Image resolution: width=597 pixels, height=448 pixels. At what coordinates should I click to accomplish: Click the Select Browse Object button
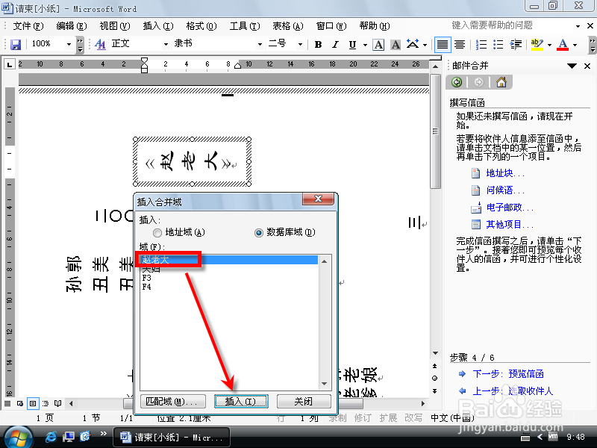tap(435, 379)
